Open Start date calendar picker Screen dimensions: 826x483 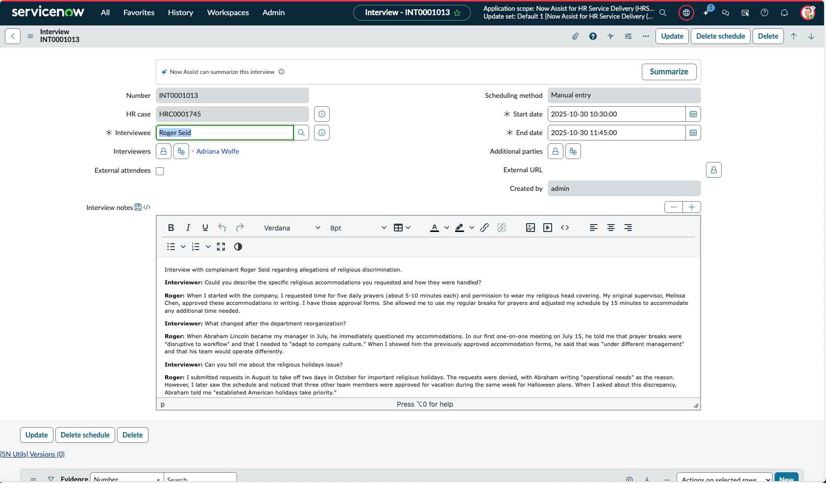pos(693,114)
